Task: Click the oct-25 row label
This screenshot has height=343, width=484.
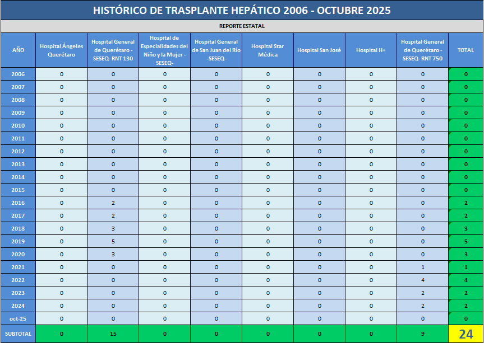Action: [18, 318]
